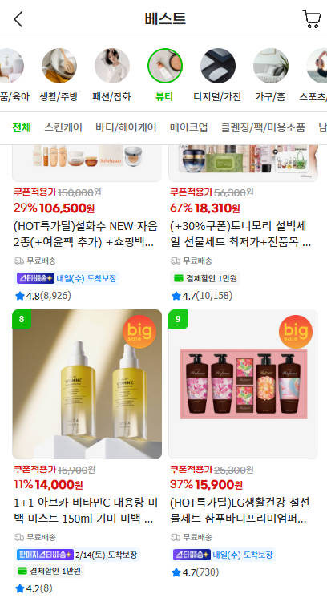The width and height of the screenshot is (327, 610).
Task: Open the 디지털/가전 category icon
Action: coord(218,66)
